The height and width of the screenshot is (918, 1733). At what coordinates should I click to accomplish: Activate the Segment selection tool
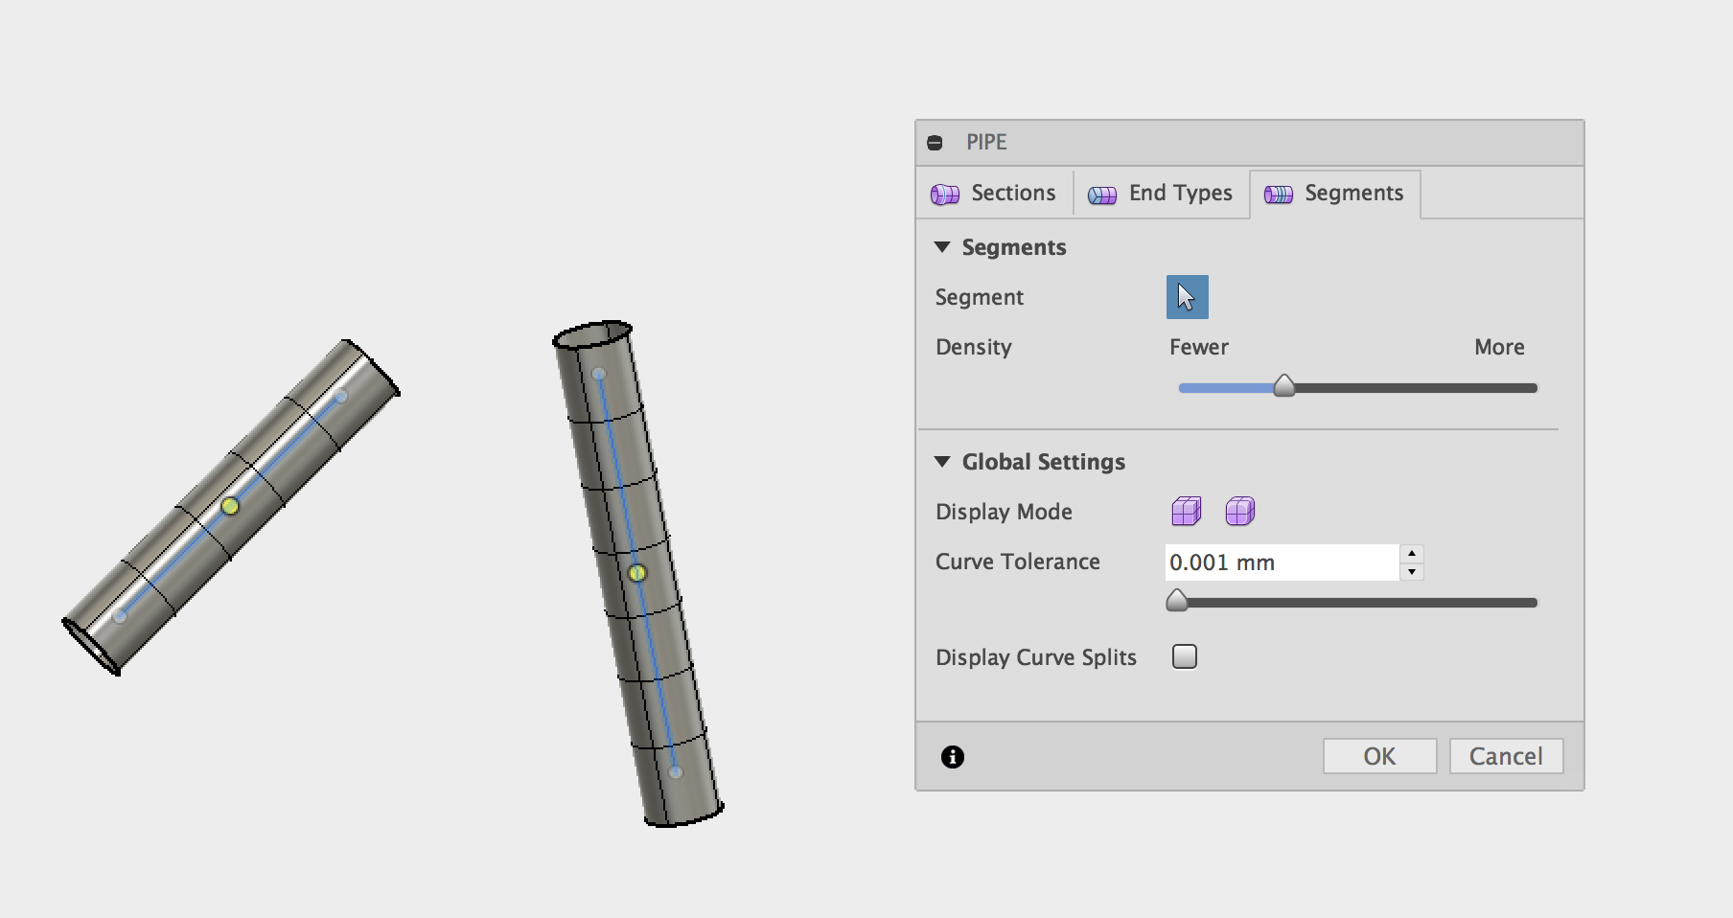(1187, 297)
